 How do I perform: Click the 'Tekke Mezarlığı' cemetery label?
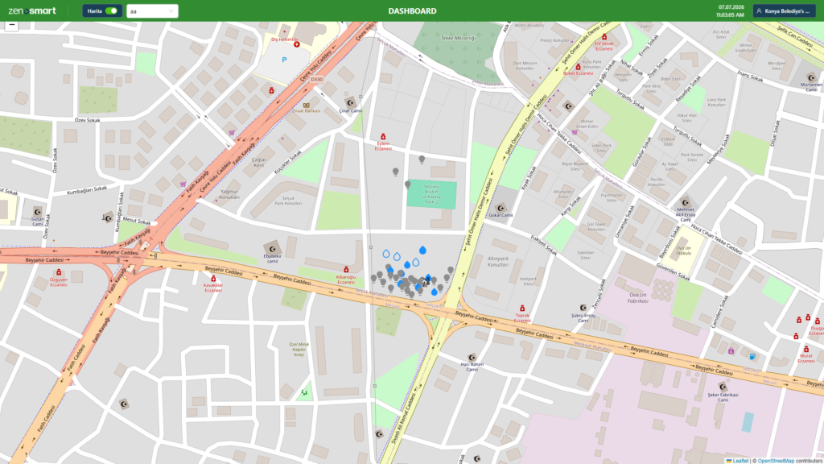click(x=458, y=38)
